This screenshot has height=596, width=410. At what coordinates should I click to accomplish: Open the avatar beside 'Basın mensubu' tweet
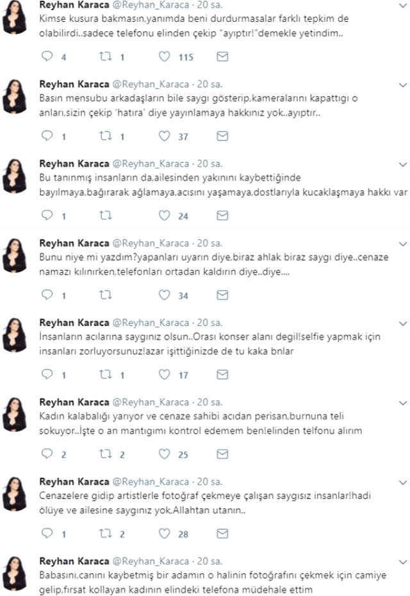tap(15, 96)
